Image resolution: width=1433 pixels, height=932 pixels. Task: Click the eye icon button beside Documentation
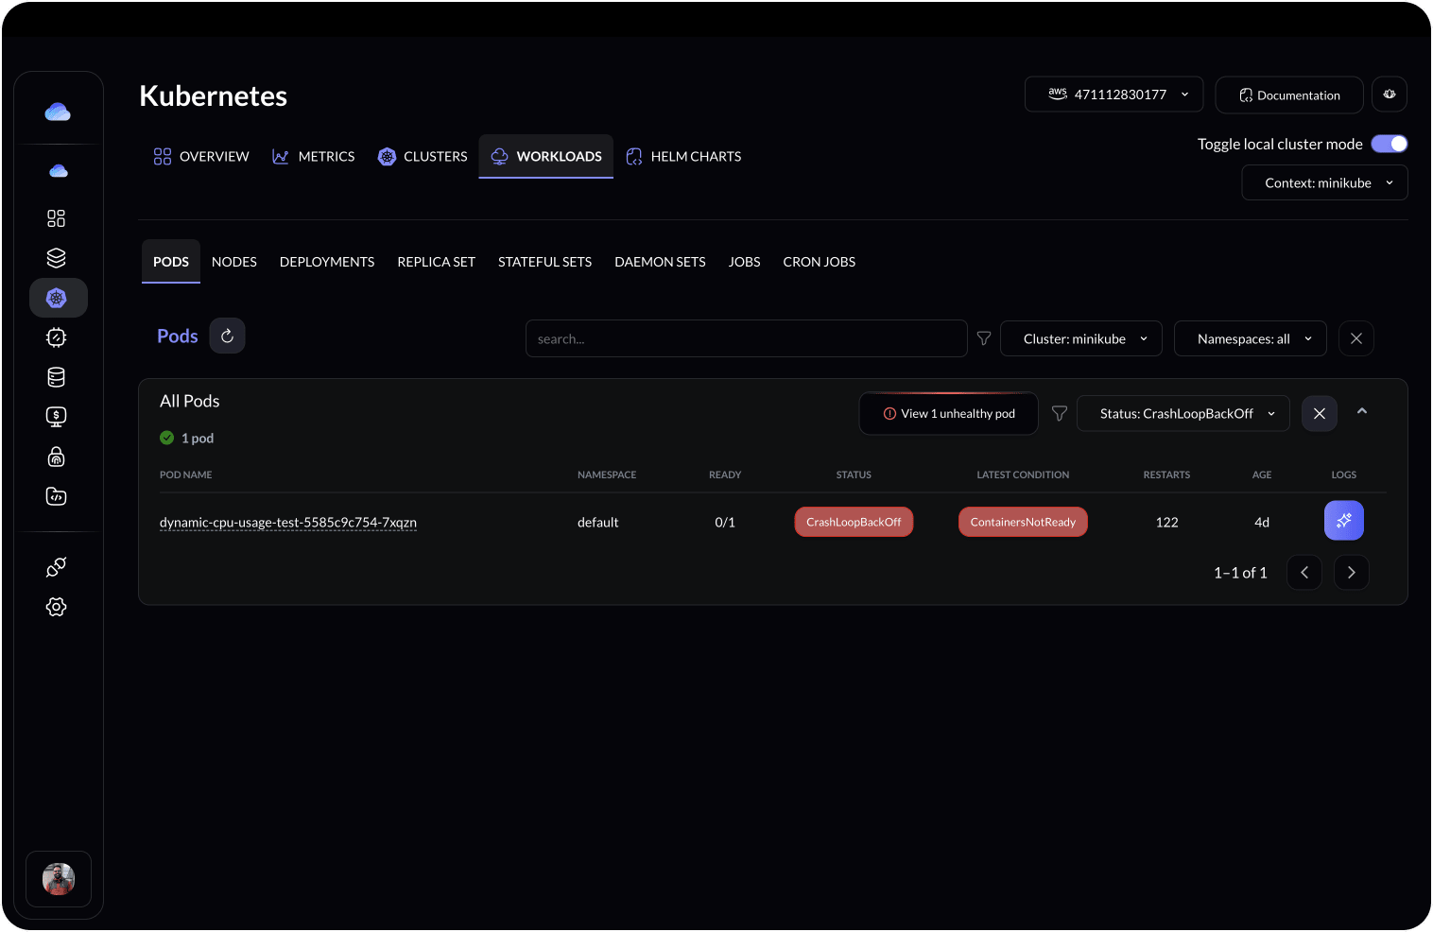coord(1390,95)
